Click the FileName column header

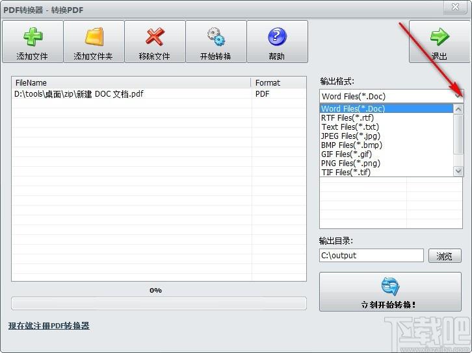[x=131, y=82]
